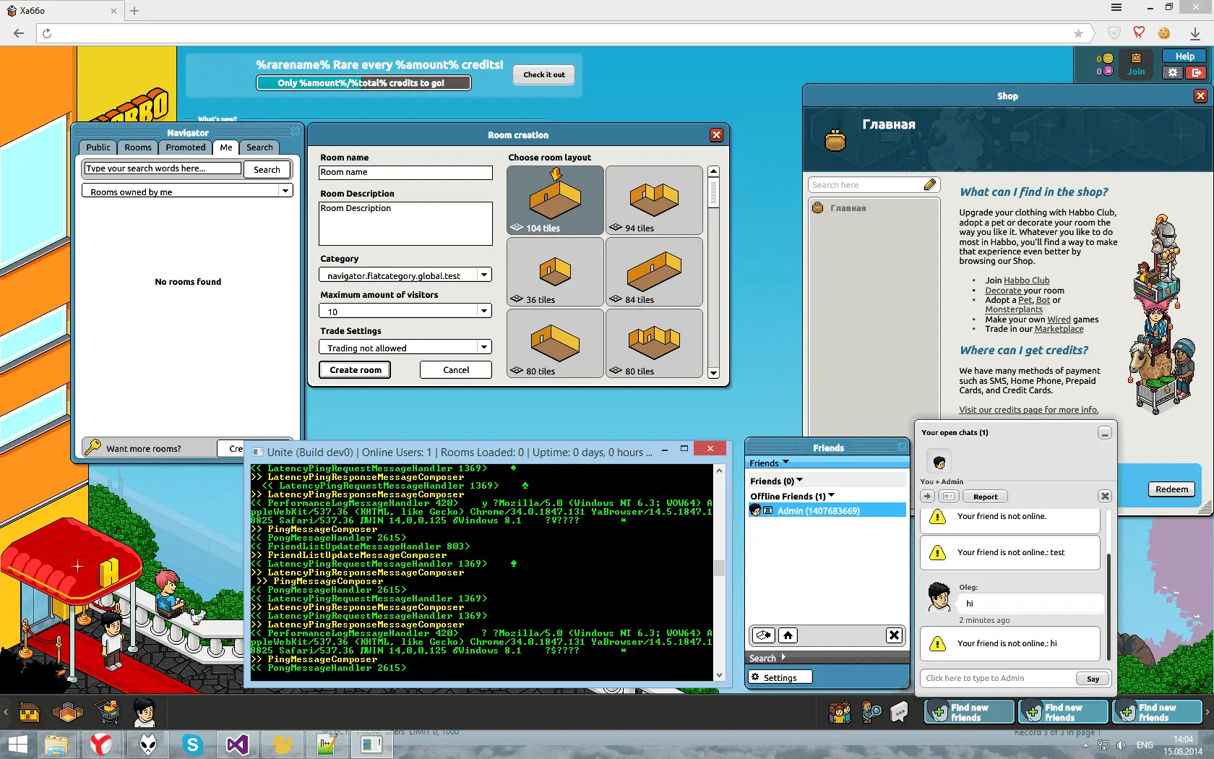Join Habbo Club via the HC icon
The width and height of the screenshot is (1214, 759).
click(x=1136, y=64)
